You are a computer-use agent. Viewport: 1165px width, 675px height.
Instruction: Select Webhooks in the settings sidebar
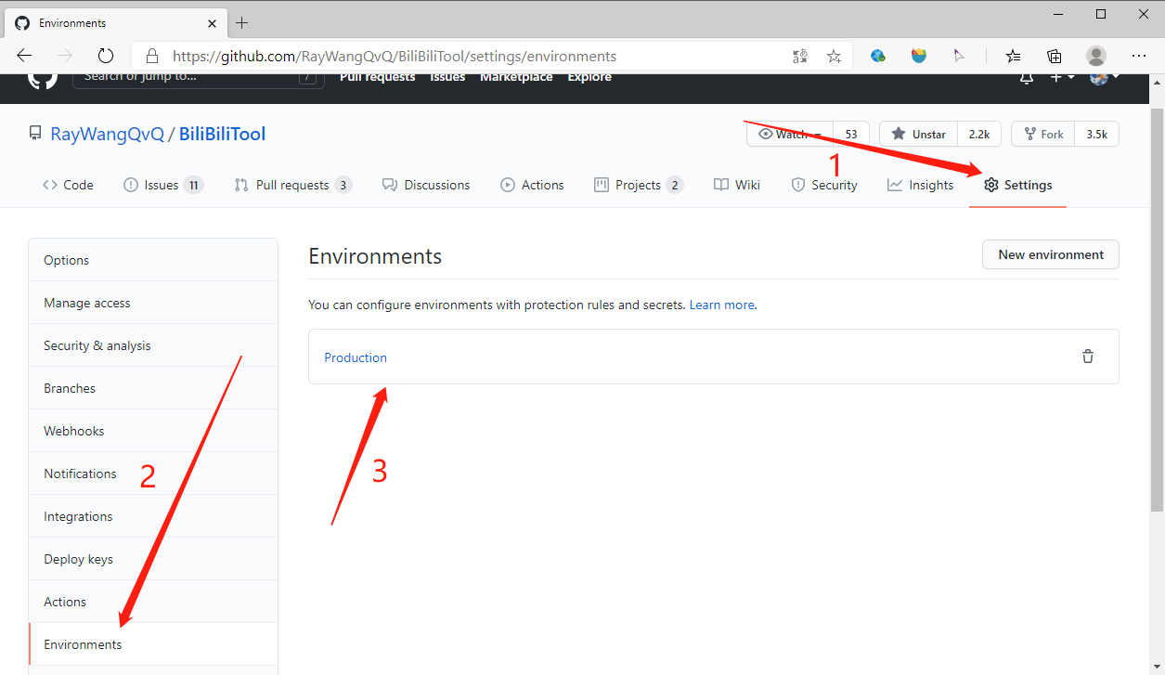(x=74, y=431)
